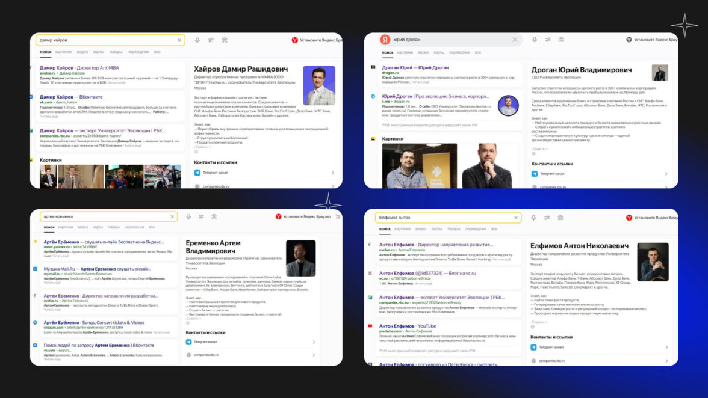Start voice search in 'юрий дроган' window
Image resolution: width=708 pixels, height=398 pixels.
pos(535,40)
